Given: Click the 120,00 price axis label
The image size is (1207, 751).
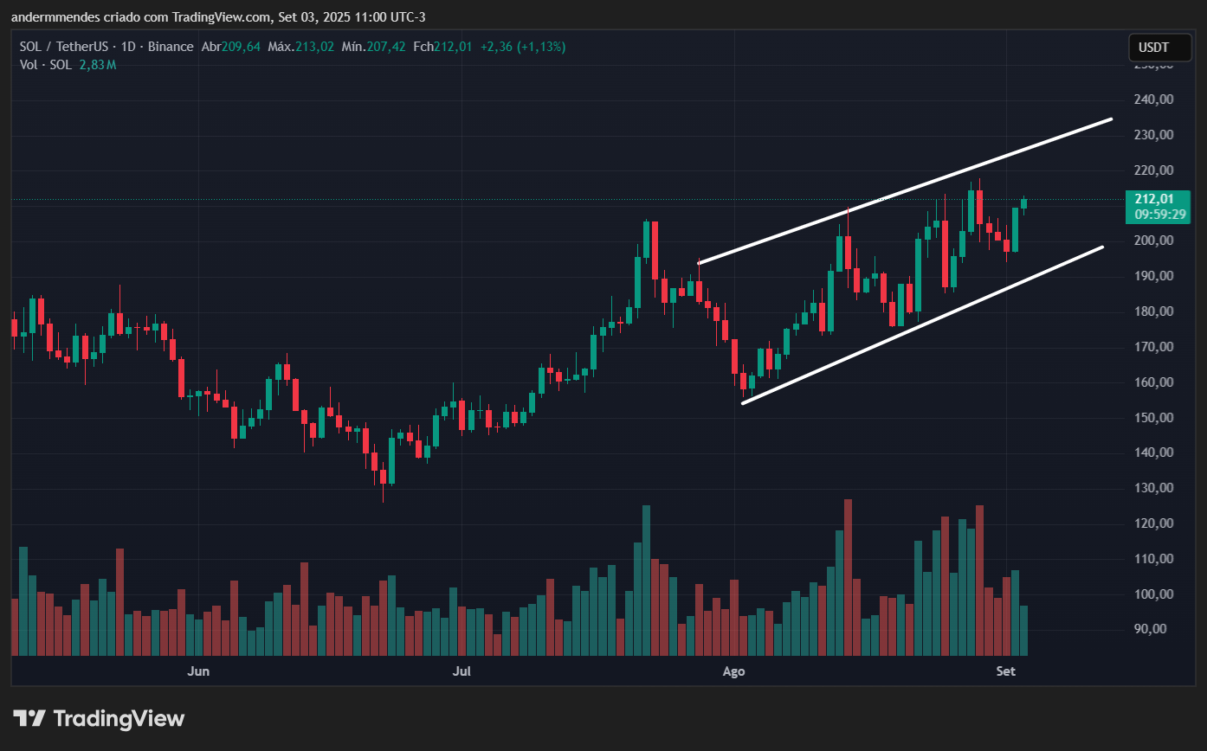Looking at the screenshot, I should click(x=1154, y=523).
